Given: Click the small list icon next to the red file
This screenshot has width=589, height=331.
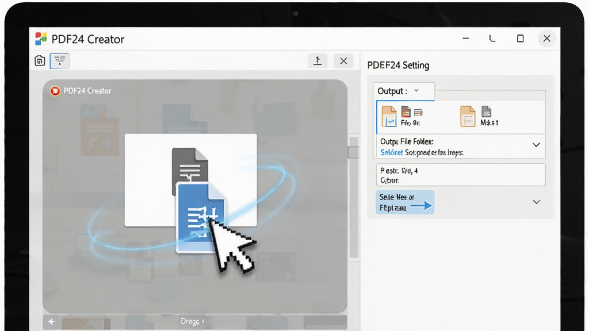Looking at the screenshot, I should (x=418, y=112).
